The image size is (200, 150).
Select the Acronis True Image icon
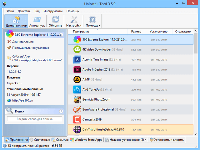point(77,59)
